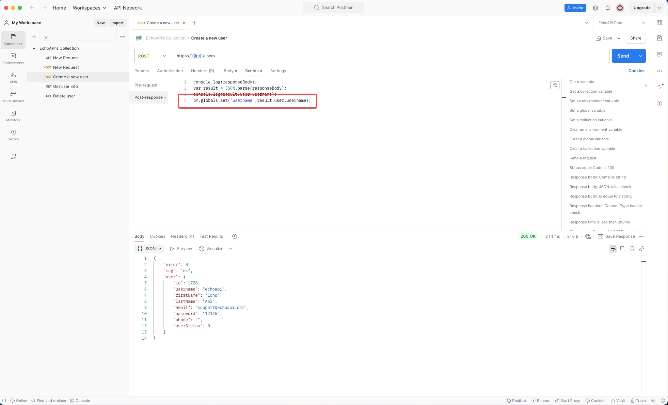This screenshot has height=405, width=668.
Task: Click in the Search Postman field
Action: pos(334,7)
